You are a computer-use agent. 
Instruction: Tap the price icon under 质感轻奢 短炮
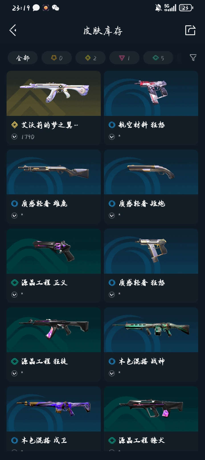click(x=112, y=215)
